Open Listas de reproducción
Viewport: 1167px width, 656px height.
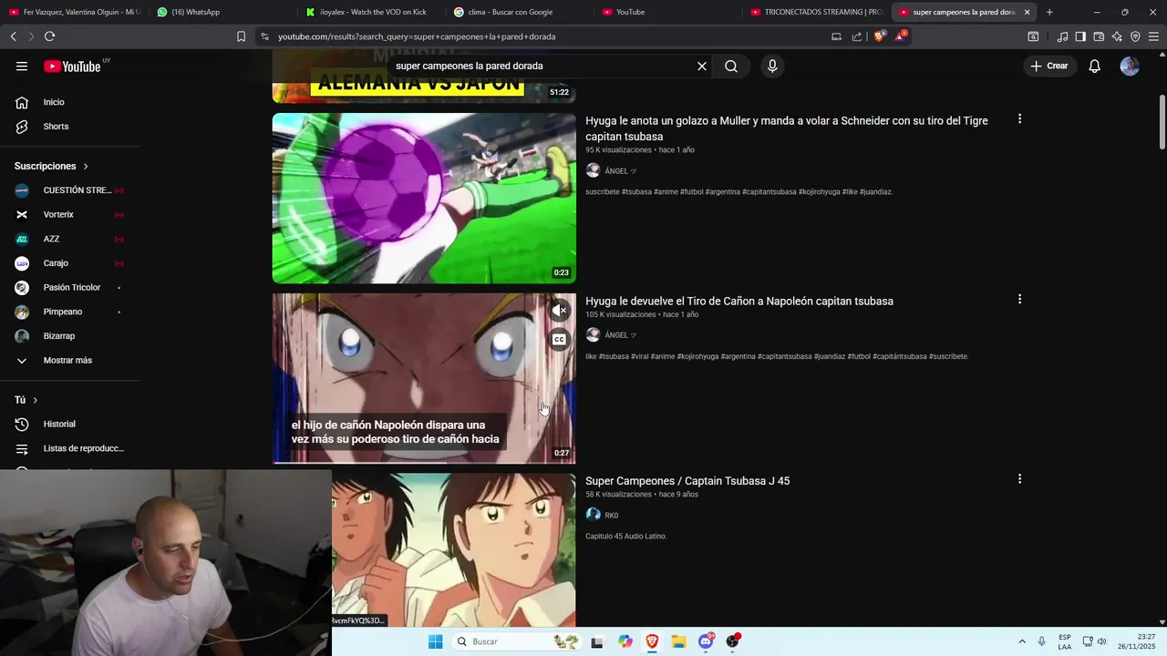(70, 448)
